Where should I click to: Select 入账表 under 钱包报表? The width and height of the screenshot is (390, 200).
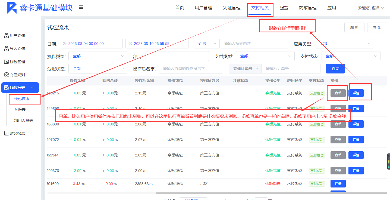20,110
